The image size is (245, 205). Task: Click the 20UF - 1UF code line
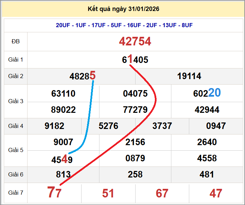(124, 25)
